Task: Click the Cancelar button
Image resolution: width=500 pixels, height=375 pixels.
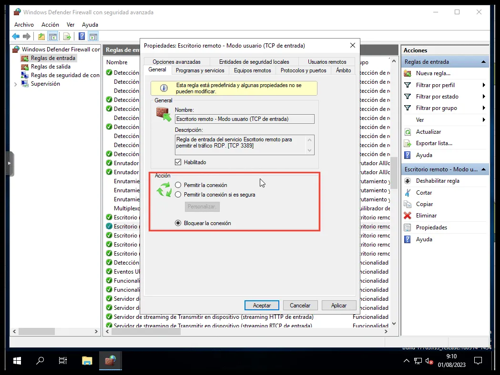Action: [x=300, y=306]
